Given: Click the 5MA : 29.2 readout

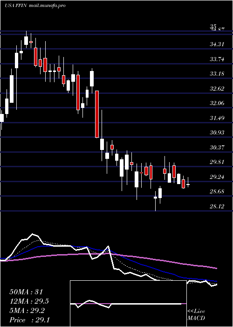Looking at the screenshot, I should point(27,311).
